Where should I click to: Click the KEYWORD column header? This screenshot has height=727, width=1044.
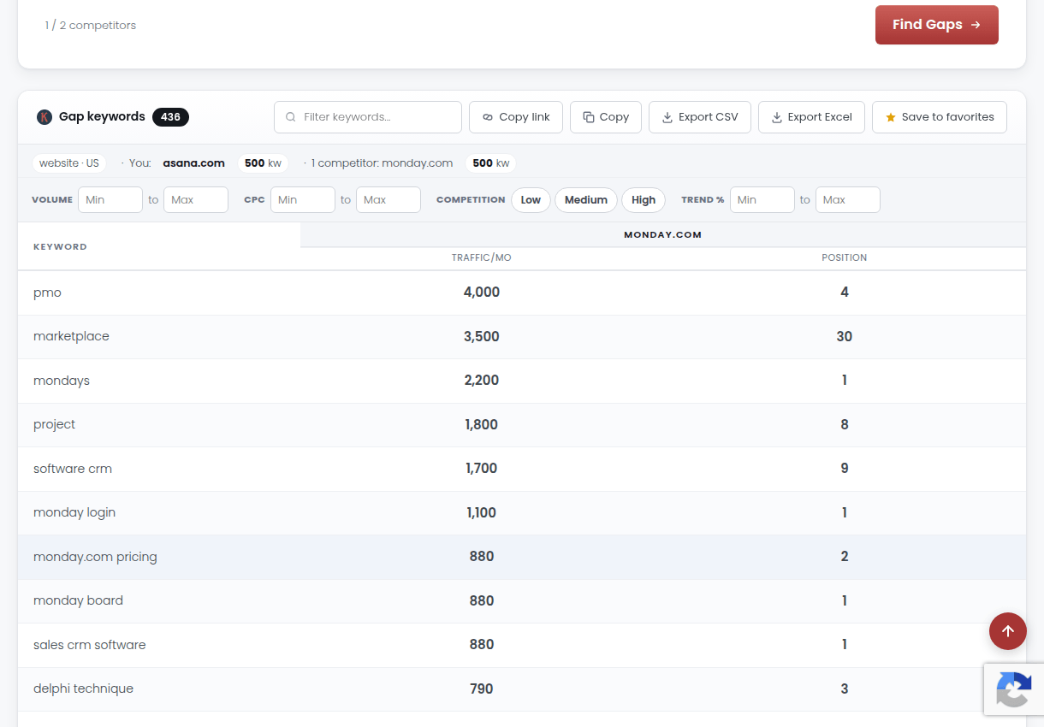tap(60, 246)
